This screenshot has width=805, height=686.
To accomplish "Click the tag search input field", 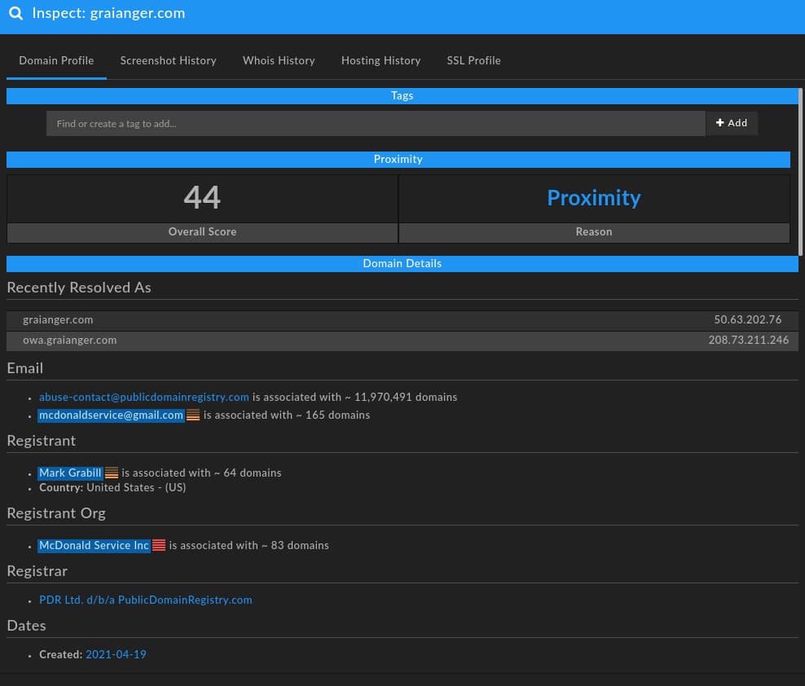I will [376, 123].
